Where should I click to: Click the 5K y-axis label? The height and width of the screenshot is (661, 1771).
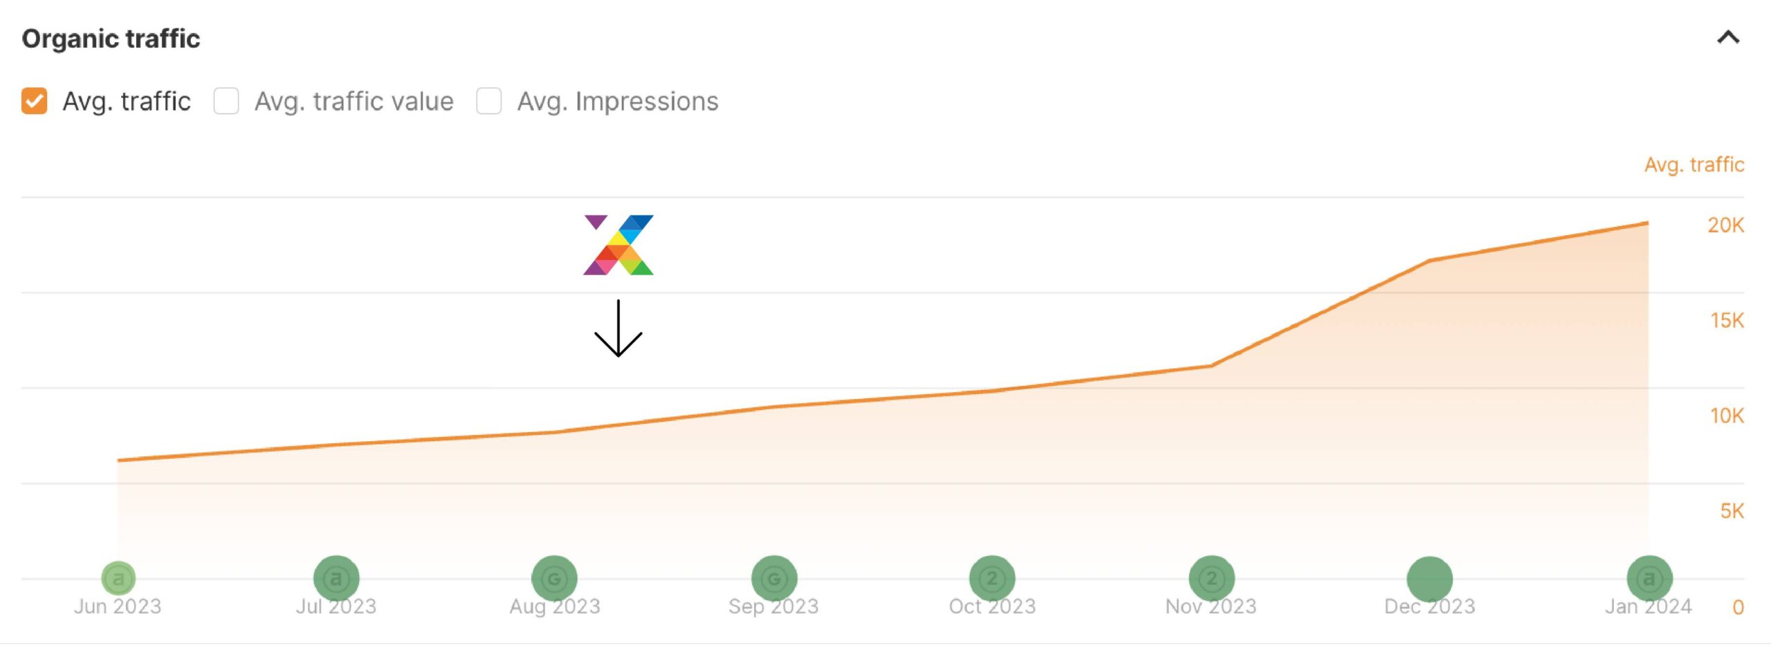coord(1732,512)
